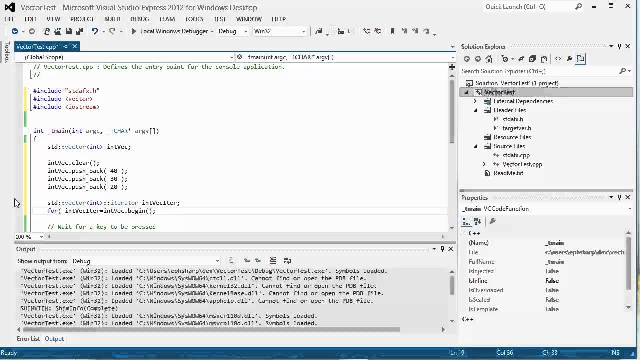Open the DEBUG menu
The image size is (640, 360).
click(140, 19)
